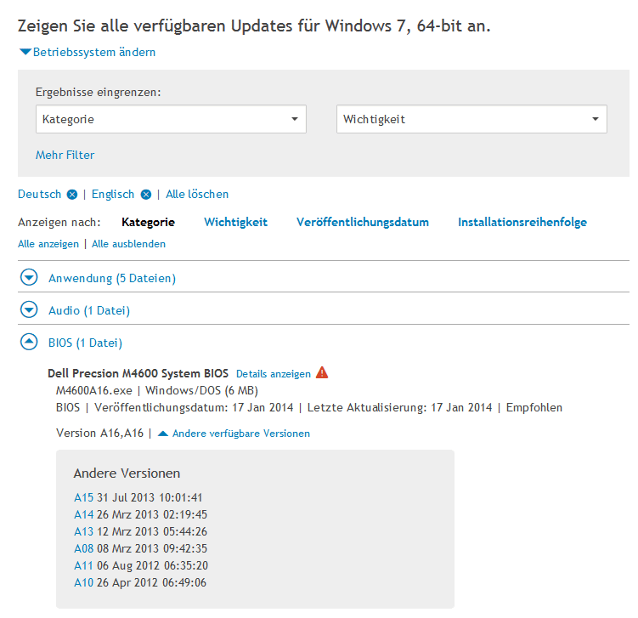Image resolution: width=638 pixels, height=618 pixels.
Task: Expand the Anwendung category circle arrow
Action: [x=29, y=277]
